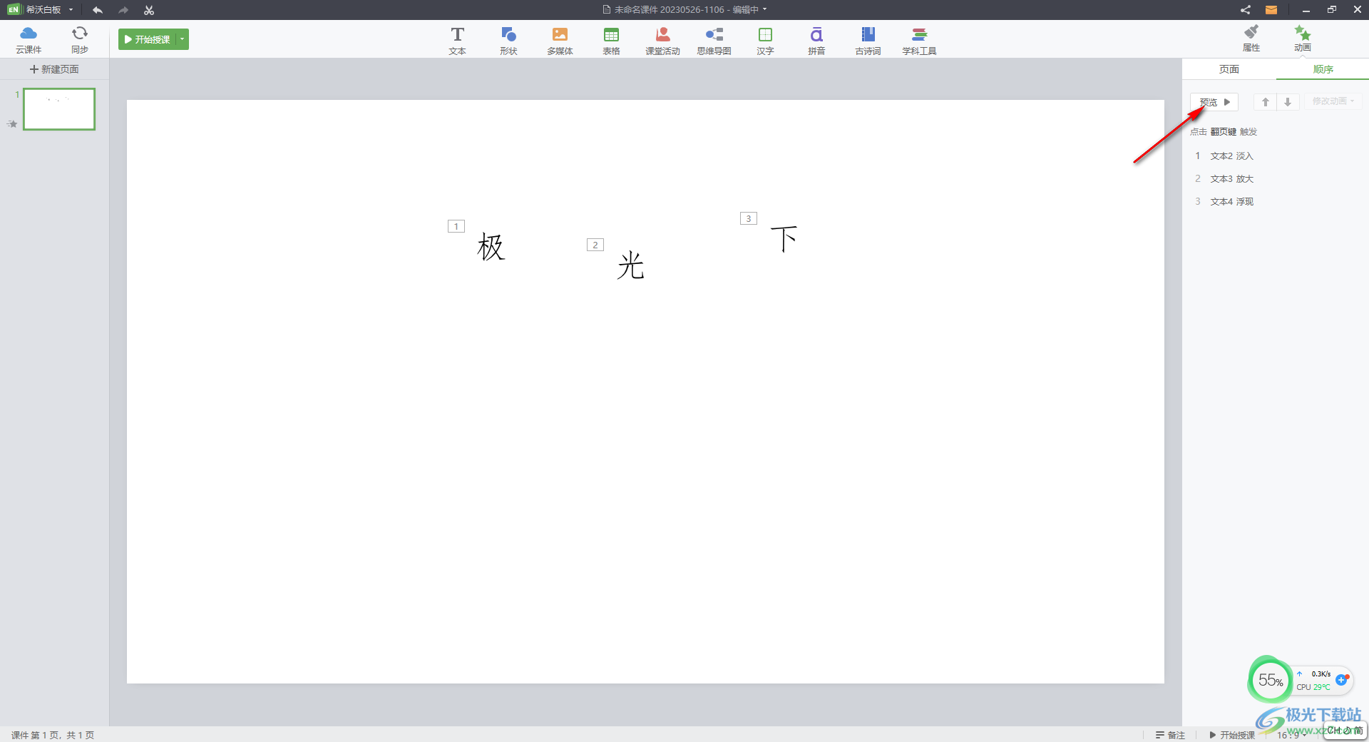This screenshot has width=1369, height=742.
Task: Expand the 希沃白板 app menu arrow
Action: pos(71,10)
